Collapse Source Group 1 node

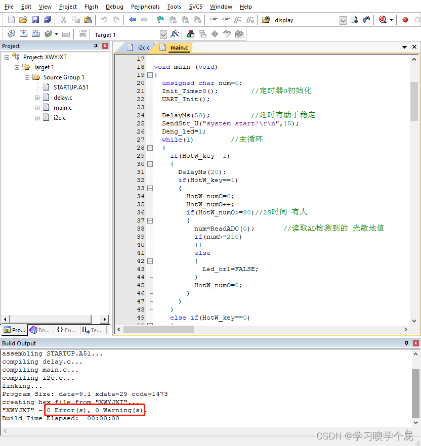[27, 77]
